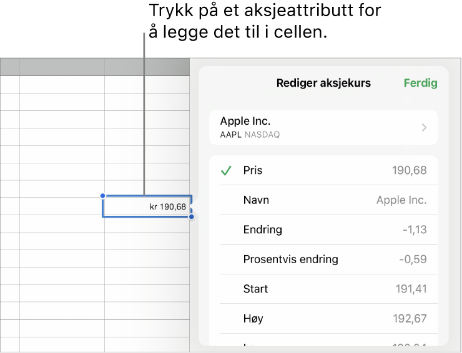Choose the Høy attribute
462x353 pixels.
click(x=323, y=319)
